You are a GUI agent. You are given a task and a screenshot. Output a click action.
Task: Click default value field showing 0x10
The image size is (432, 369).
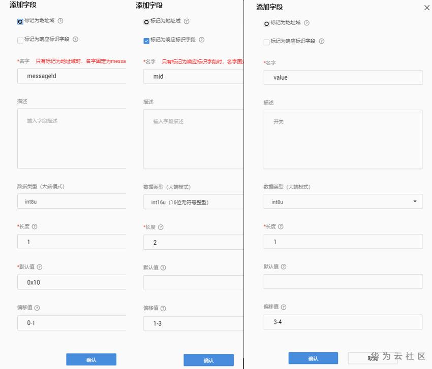click(72, 282)
